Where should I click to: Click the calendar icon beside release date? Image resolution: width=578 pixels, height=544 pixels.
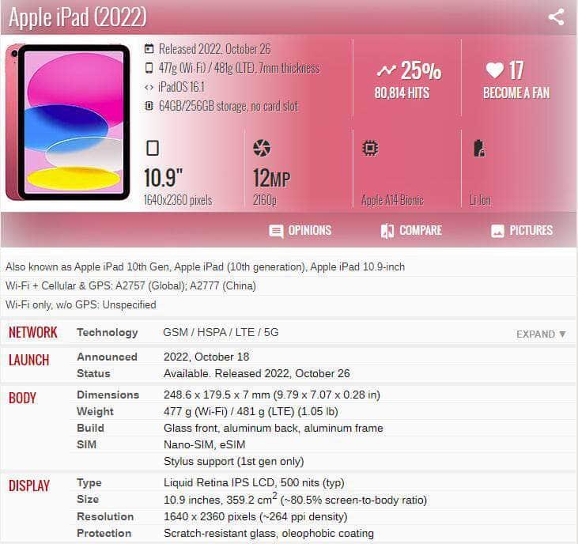pos(149,49)
